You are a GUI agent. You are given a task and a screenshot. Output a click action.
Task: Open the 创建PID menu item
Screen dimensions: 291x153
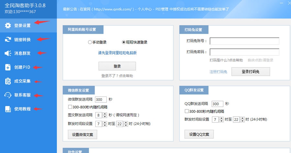[28, 67]
